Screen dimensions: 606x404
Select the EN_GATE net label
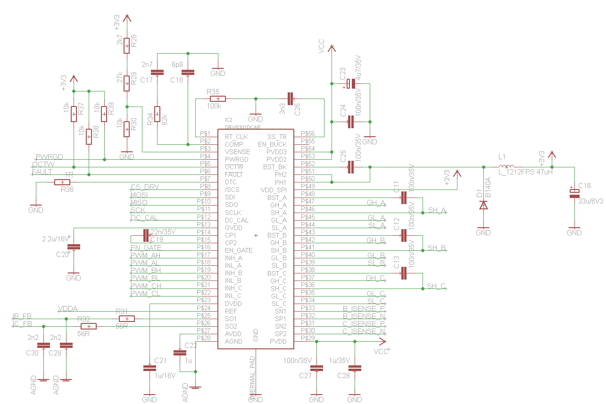[146, 247]
